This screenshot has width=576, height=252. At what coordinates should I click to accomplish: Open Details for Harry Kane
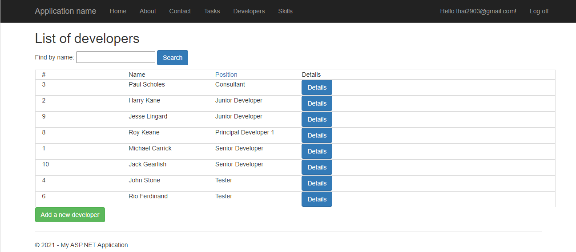tap(317, 103)
